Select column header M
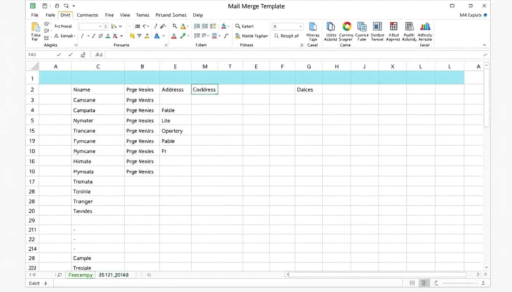 tap(205, 66)
